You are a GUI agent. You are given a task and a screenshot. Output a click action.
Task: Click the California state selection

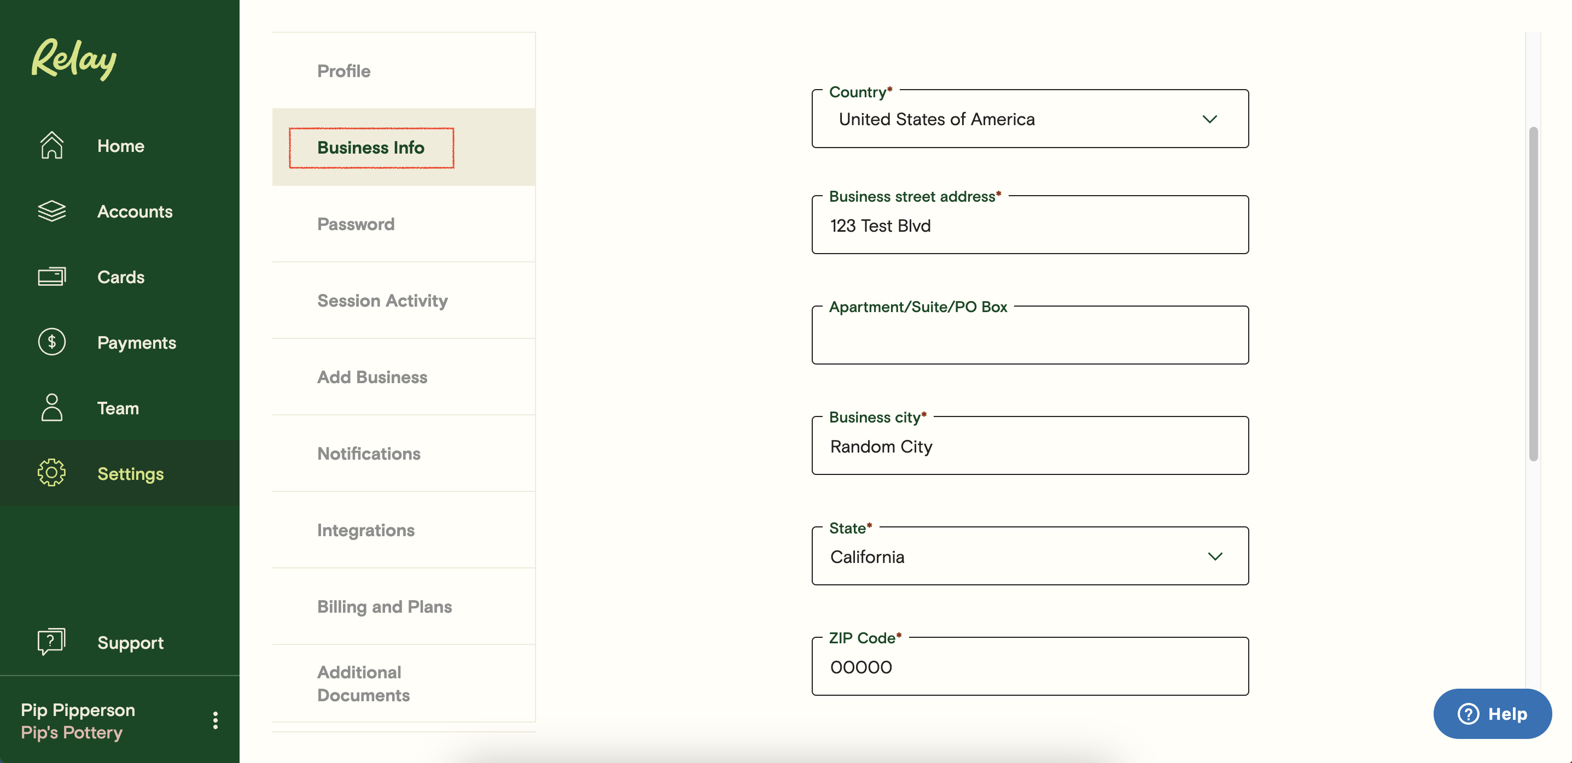pos(867,557)
